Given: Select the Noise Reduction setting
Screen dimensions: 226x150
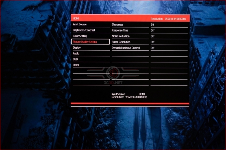Looking at the screenshot, I should [x=121, y=36].
